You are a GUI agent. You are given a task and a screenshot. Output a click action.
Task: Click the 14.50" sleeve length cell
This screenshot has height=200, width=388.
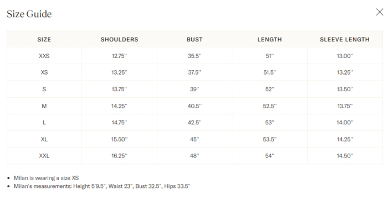(x=345, y=156)
